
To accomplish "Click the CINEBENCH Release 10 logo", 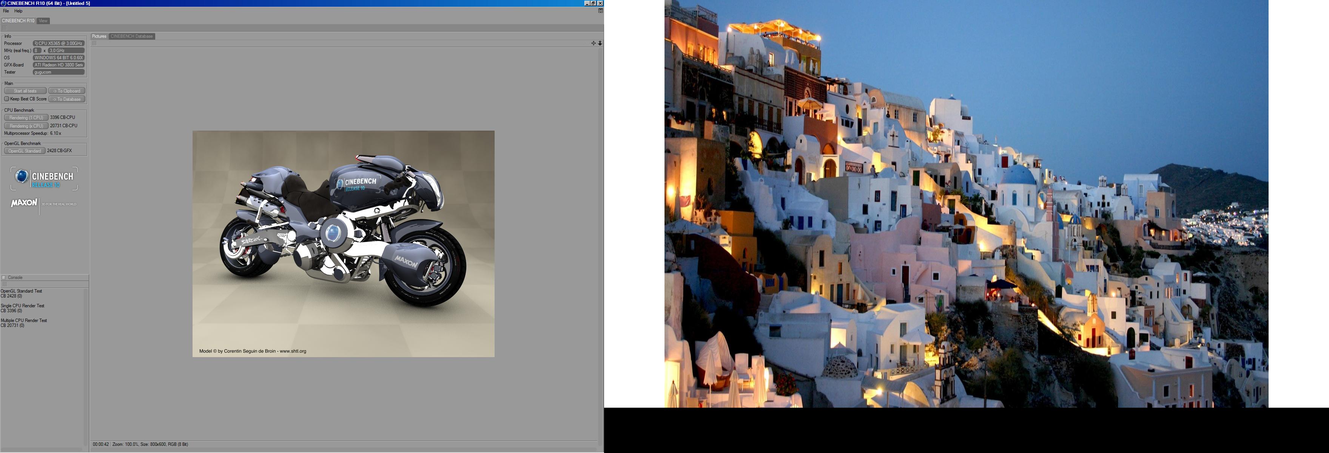I will point(44,179).
